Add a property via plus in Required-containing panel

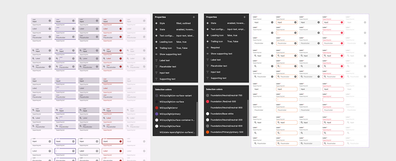tap(244, 17)
